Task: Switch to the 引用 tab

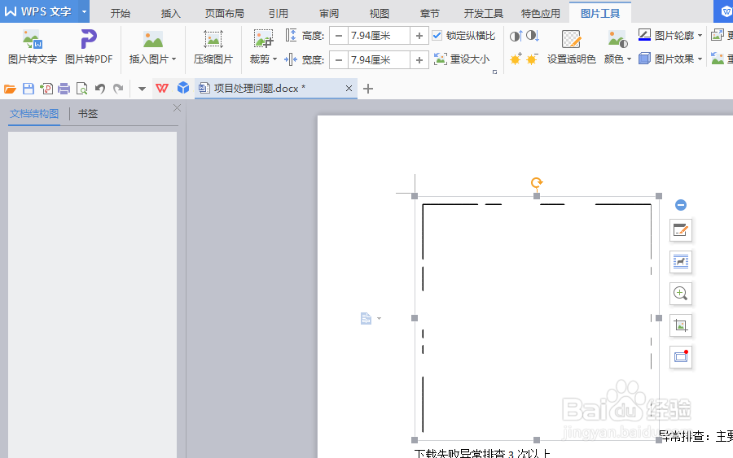Action: coord(279,13)
